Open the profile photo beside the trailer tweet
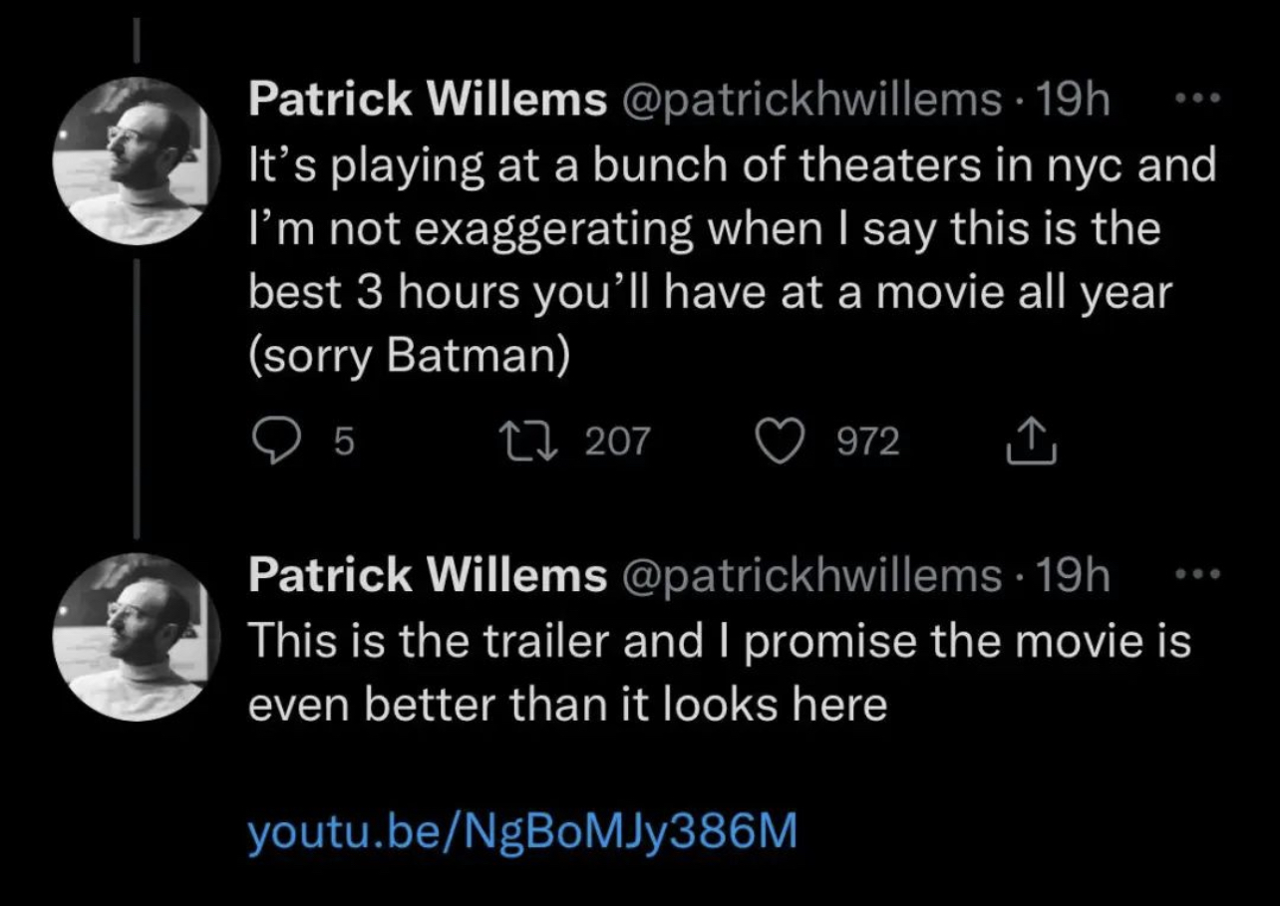 click(x=136, y=637)
